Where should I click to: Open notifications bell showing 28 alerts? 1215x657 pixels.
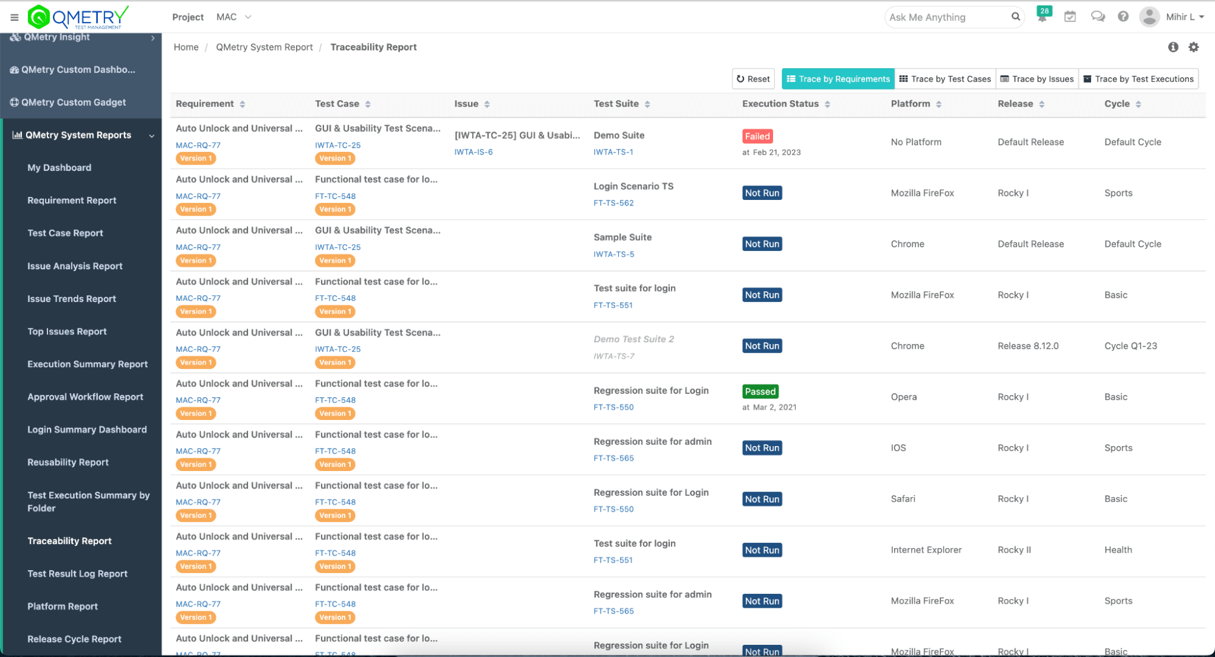pos(1043,15)
